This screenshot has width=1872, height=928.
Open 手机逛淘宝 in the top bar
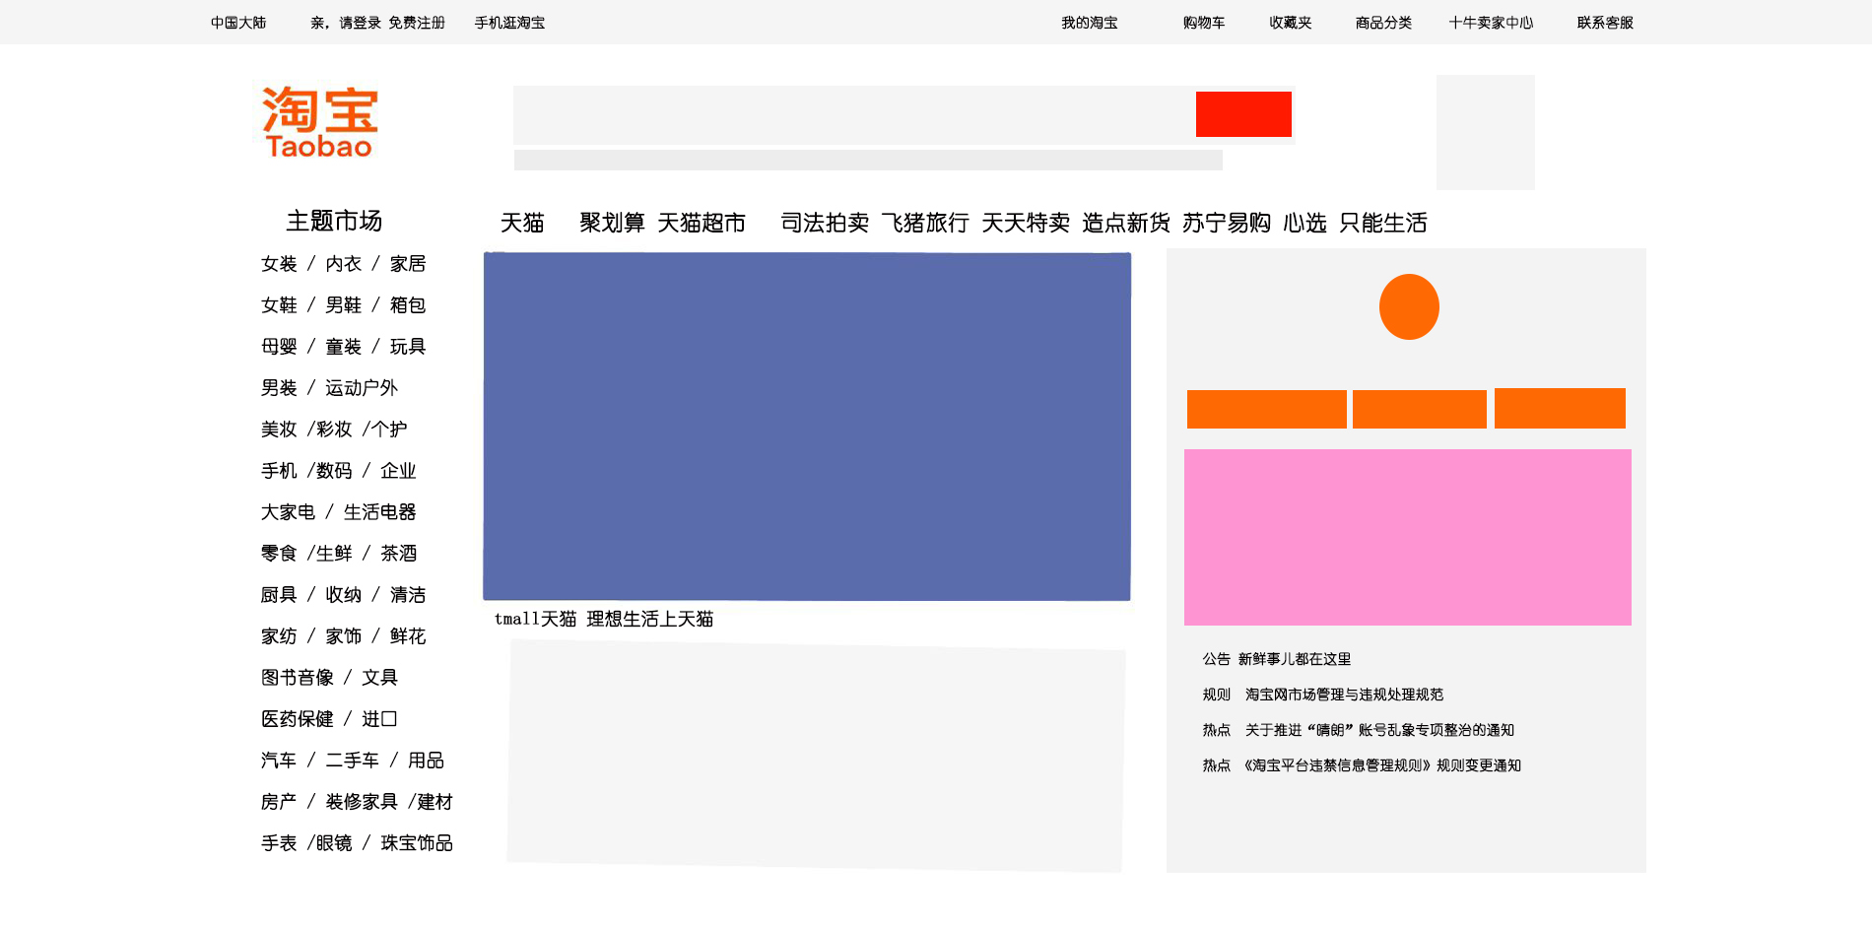tap(509, 23)
